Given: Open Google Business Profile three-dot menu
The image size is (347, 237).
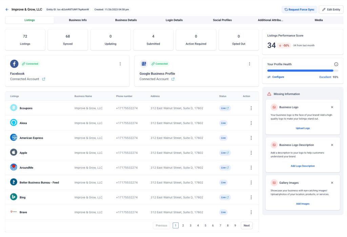Looking at the screenshot, I should pyautogui.click(x=249, y=64).
